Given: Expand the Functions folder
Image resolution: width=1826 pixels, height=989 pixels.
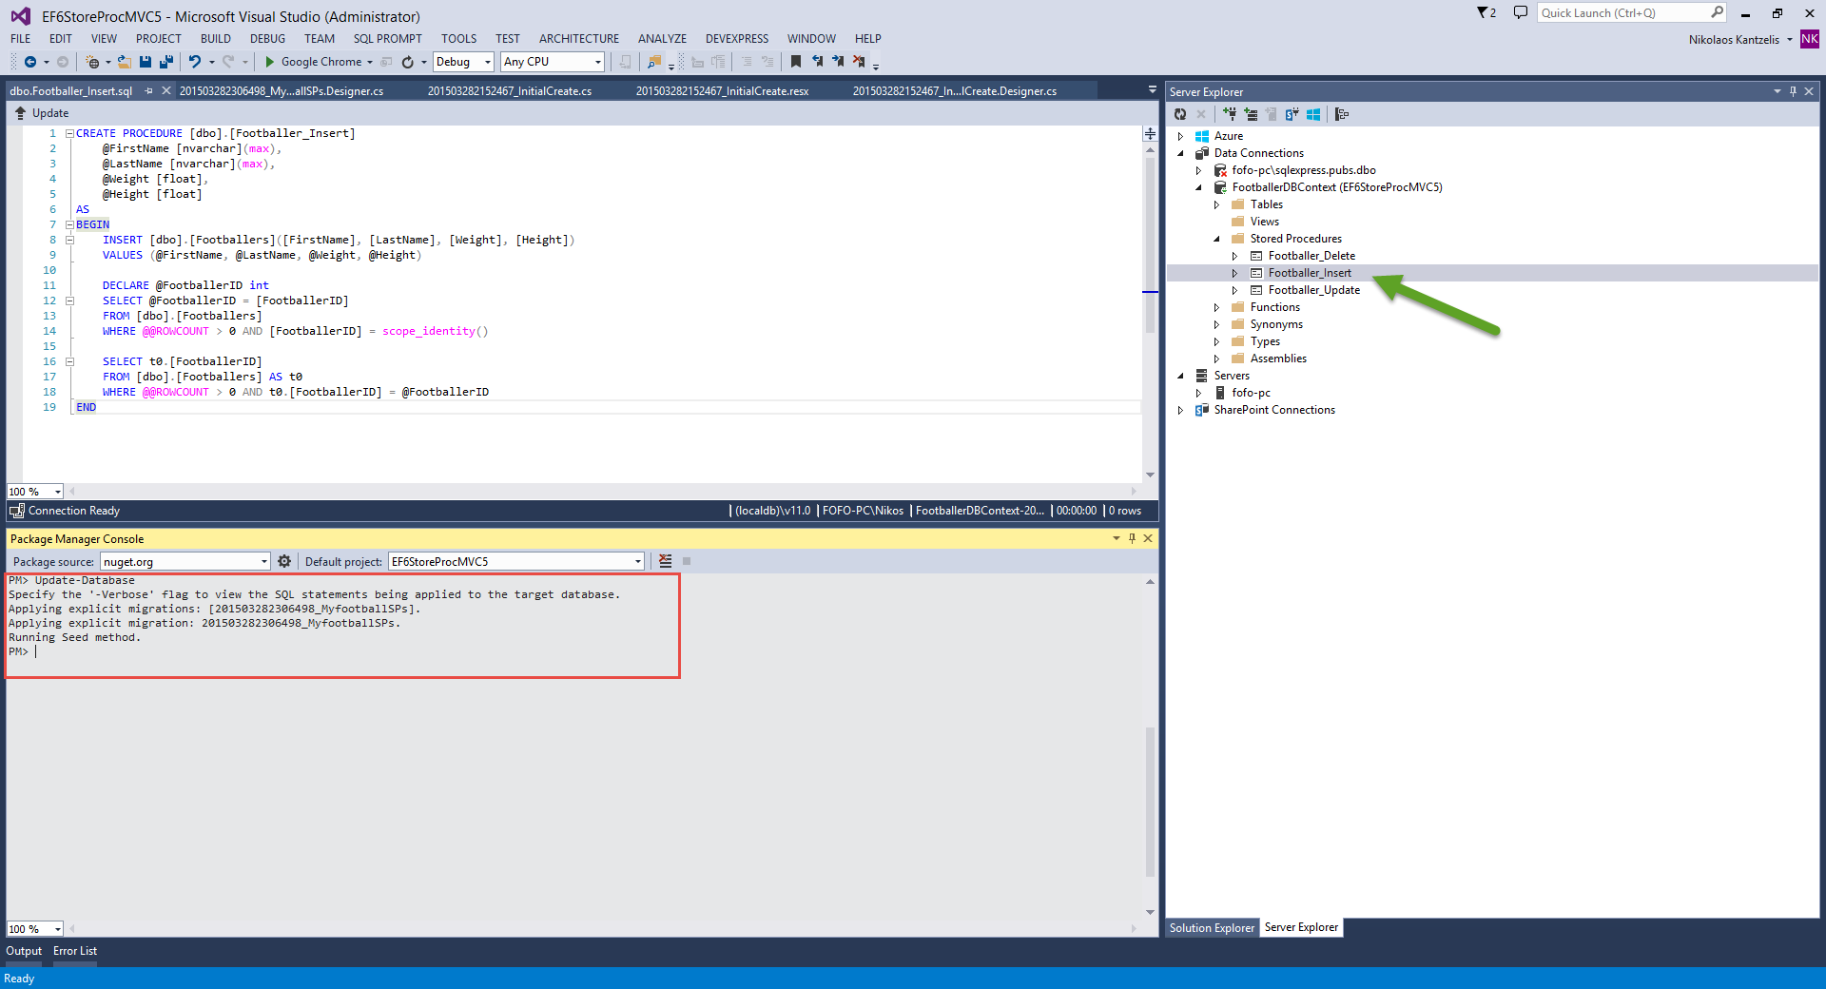Looking at the screenshot, I should click(x=1216, y=307).
